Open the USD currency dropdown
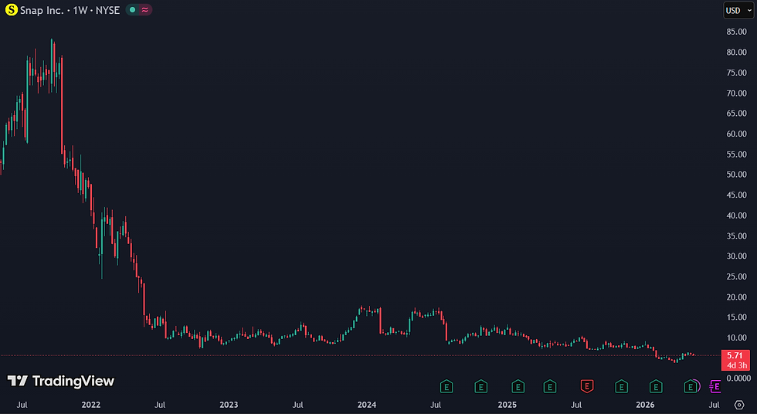 (x=738, y=10)
